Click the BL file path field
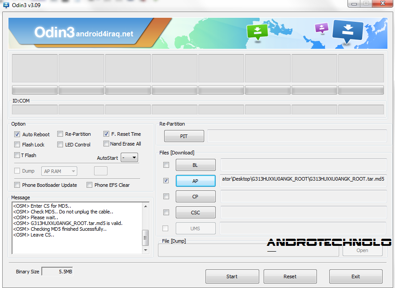This screenshot has height=288, width=395. click(x=304, y=165)
